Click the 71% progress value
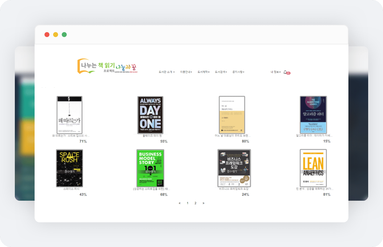This screenshot has width=383, height=247. click(x=83, y=141)
